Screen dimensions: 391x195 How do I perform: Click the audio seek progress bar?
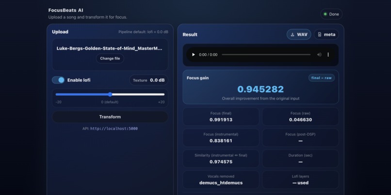coord(266,55)
